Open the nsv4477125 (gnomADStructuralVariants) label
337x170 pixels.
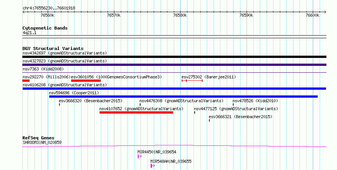pos(236,109)
